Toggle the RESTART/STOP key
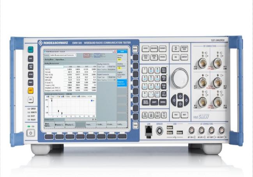253x177 pixels. pos(185,49)
